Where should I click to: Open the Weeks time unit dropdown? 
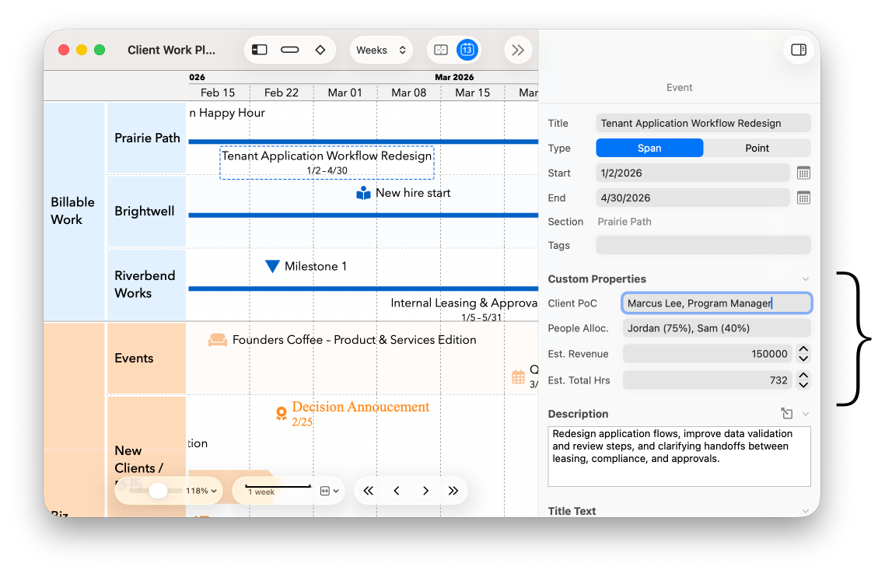coord(381,49)
